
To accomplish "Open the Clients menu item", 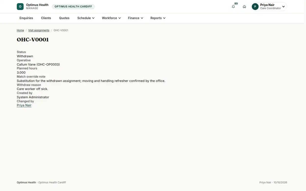I will 46,18.
